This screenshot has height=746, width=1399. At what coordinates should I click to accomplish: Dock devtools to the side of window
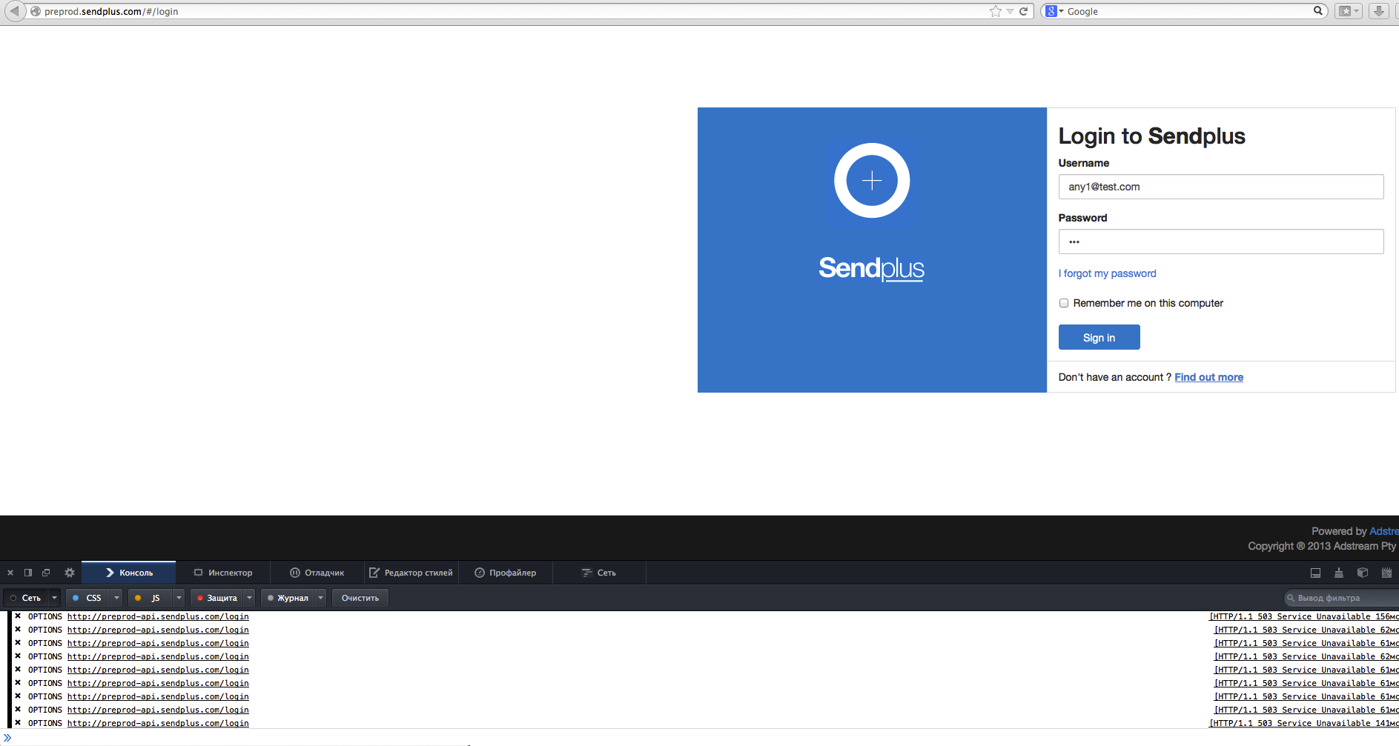click(28, 573)
